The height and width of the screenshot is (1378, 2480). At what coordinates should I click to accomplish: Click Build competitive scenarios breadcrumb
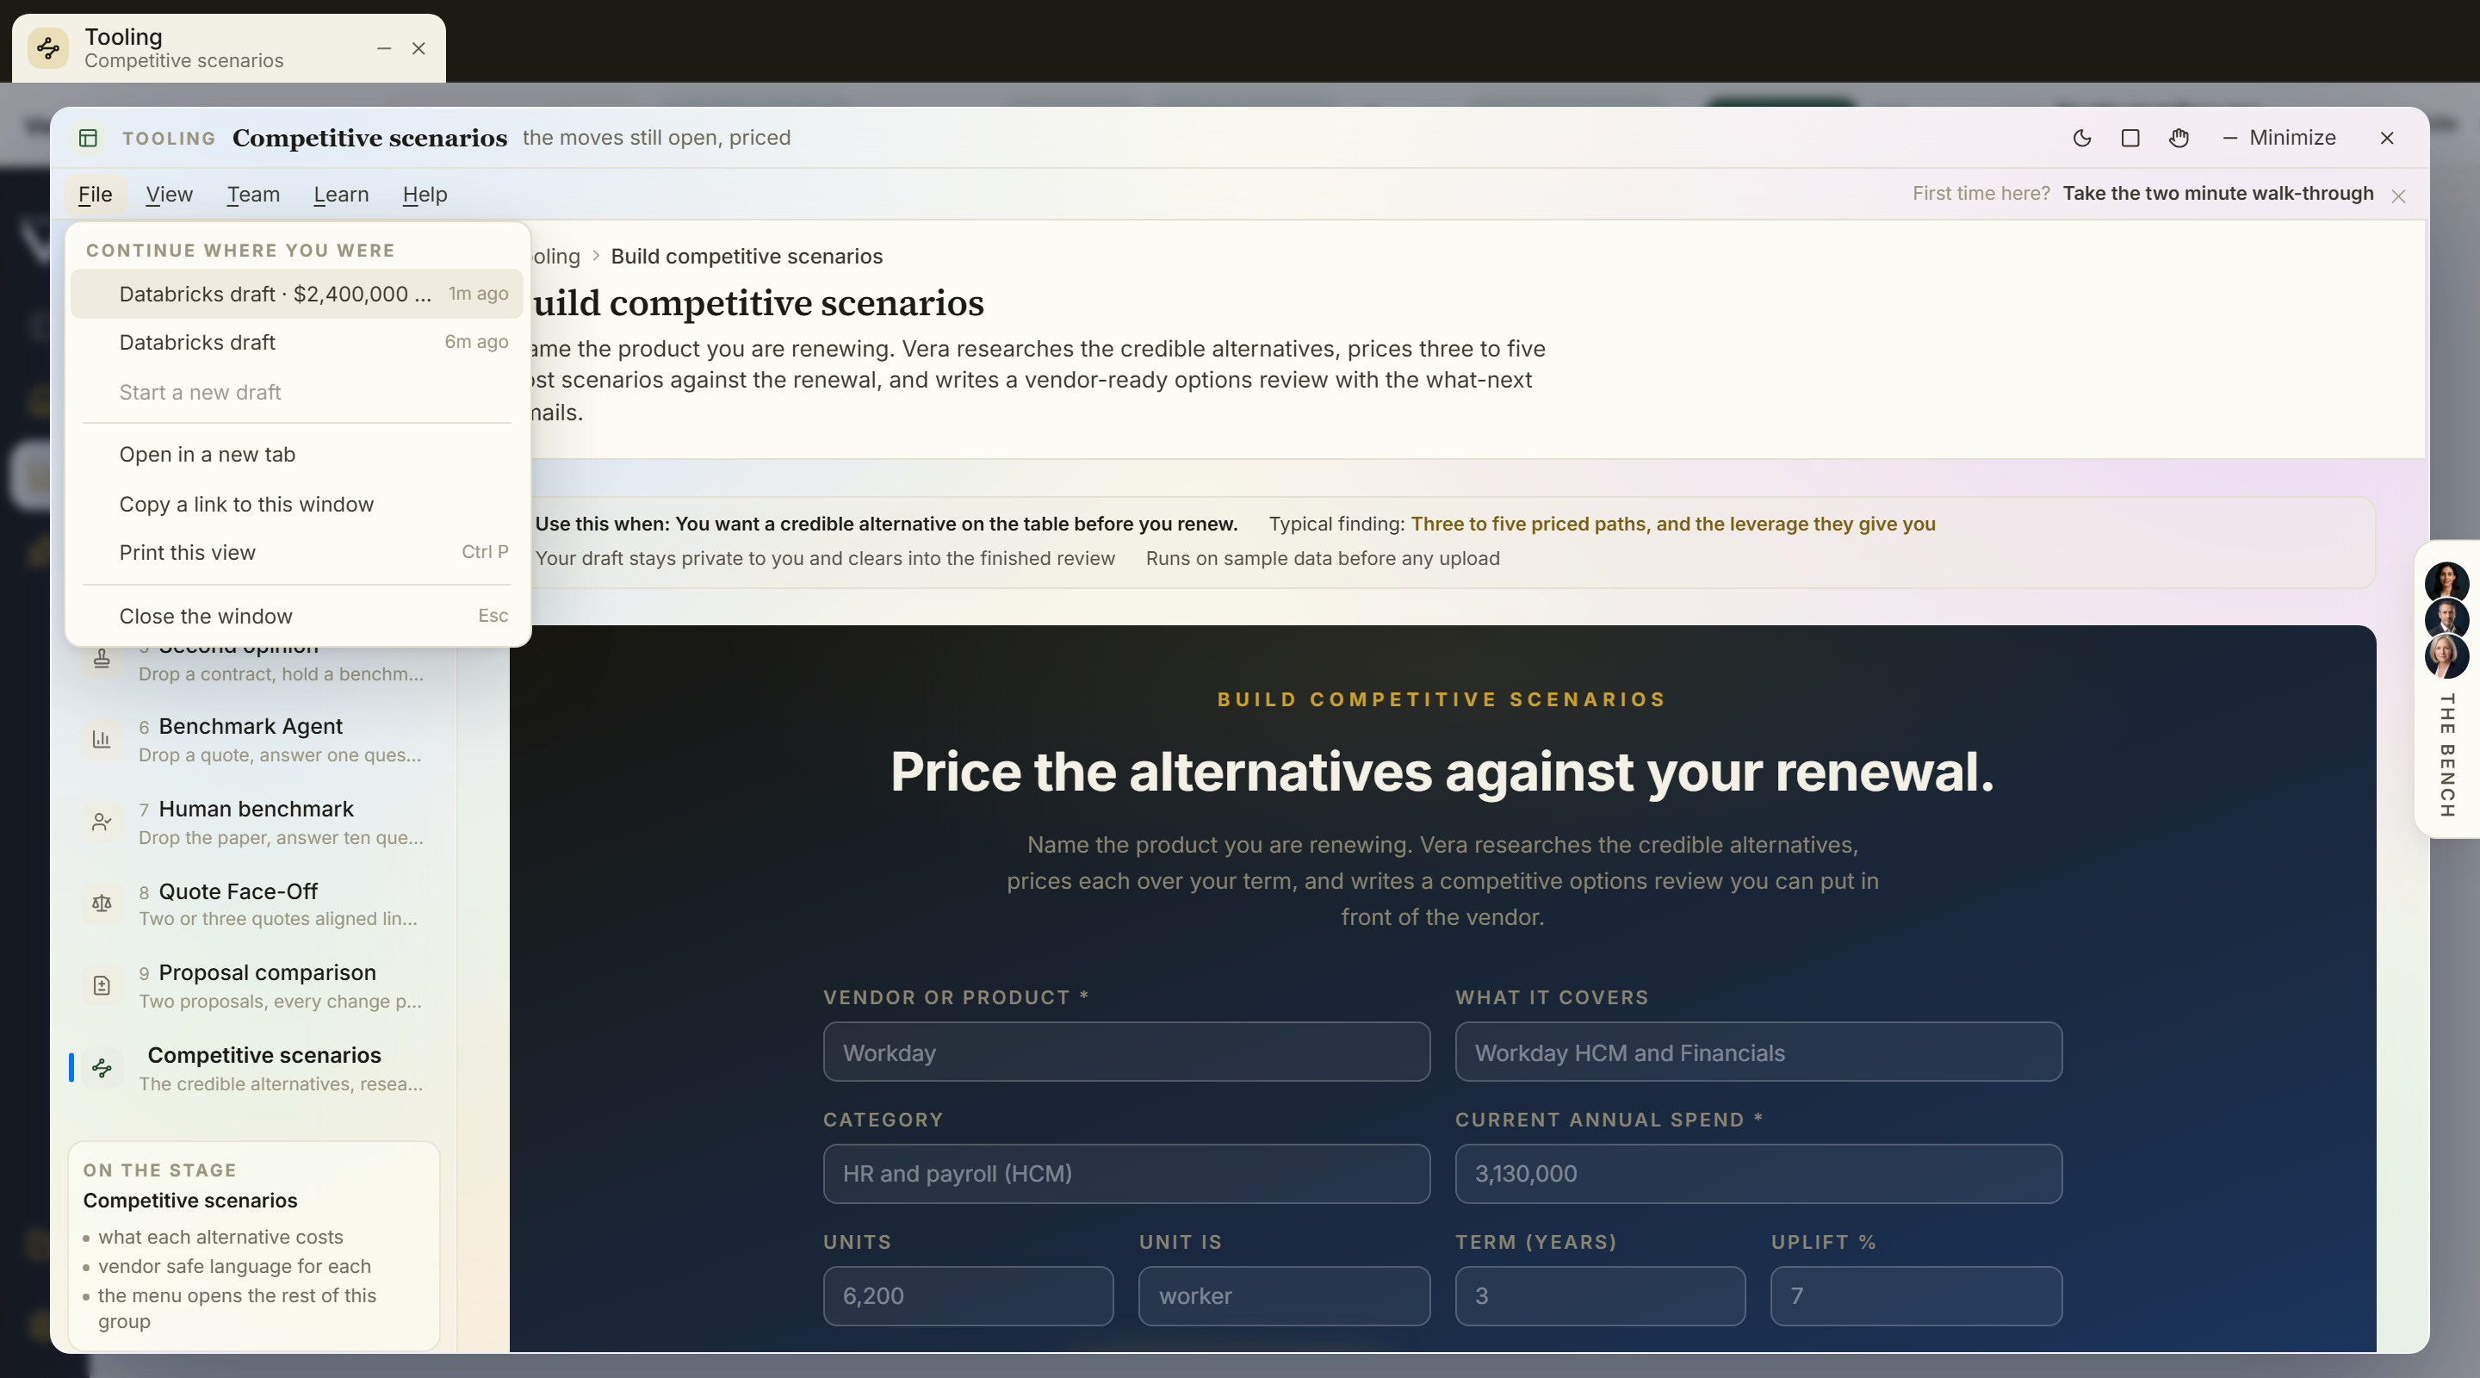click(746, 256)
